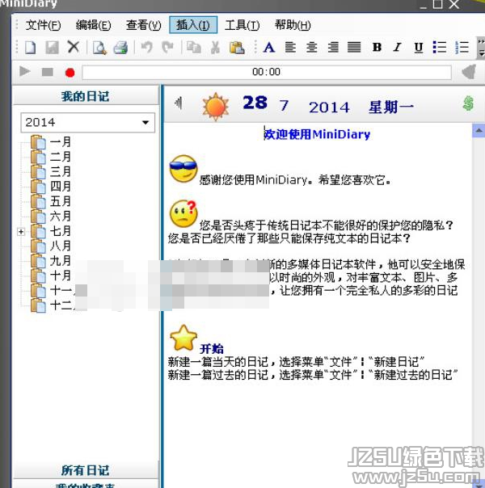Screen dimensions: 485x488
Task: Play the audio recording
Action: [24, 72]
